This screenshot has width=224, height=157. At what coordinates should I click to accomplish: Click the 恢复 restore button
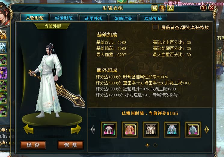click(x=70, y=145)
